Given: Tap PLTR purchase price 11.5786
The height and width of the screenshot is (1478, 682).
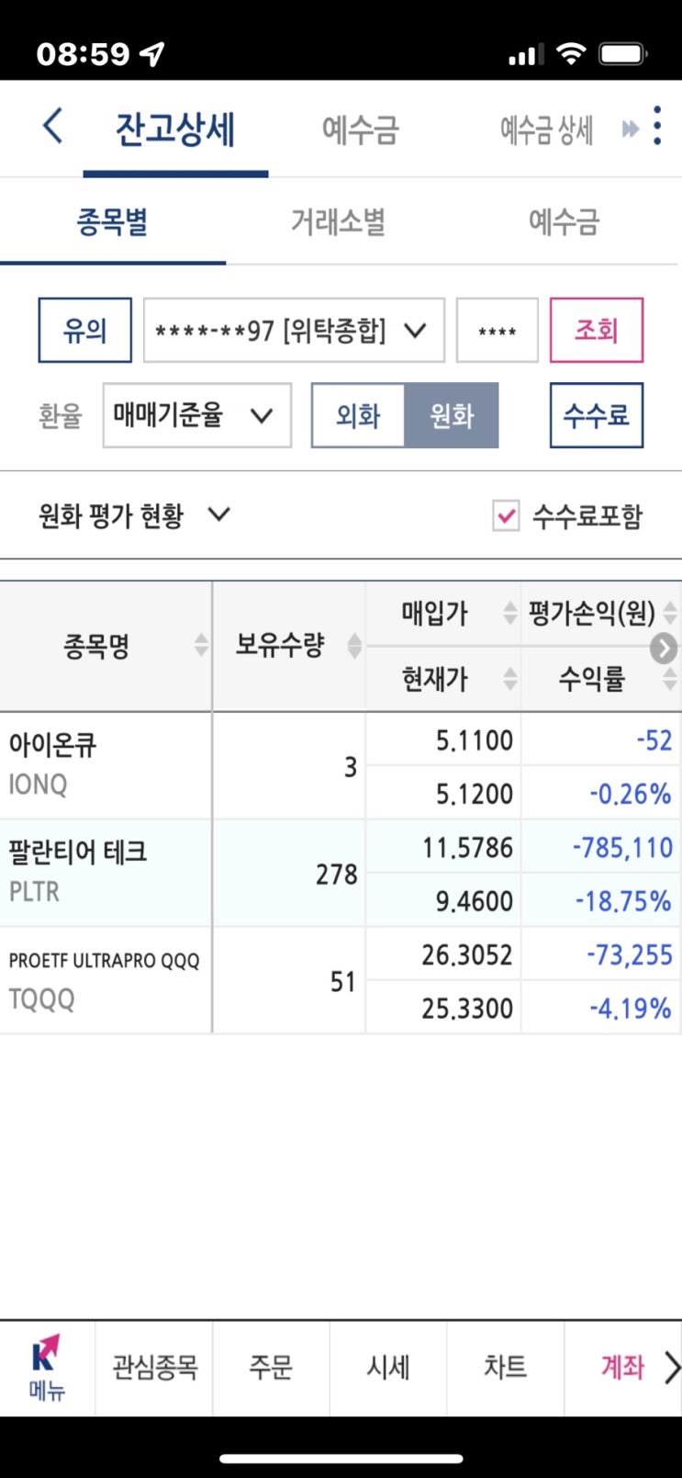Looking at the screenshot, I should pyautogui.click(x=467, y=847).
